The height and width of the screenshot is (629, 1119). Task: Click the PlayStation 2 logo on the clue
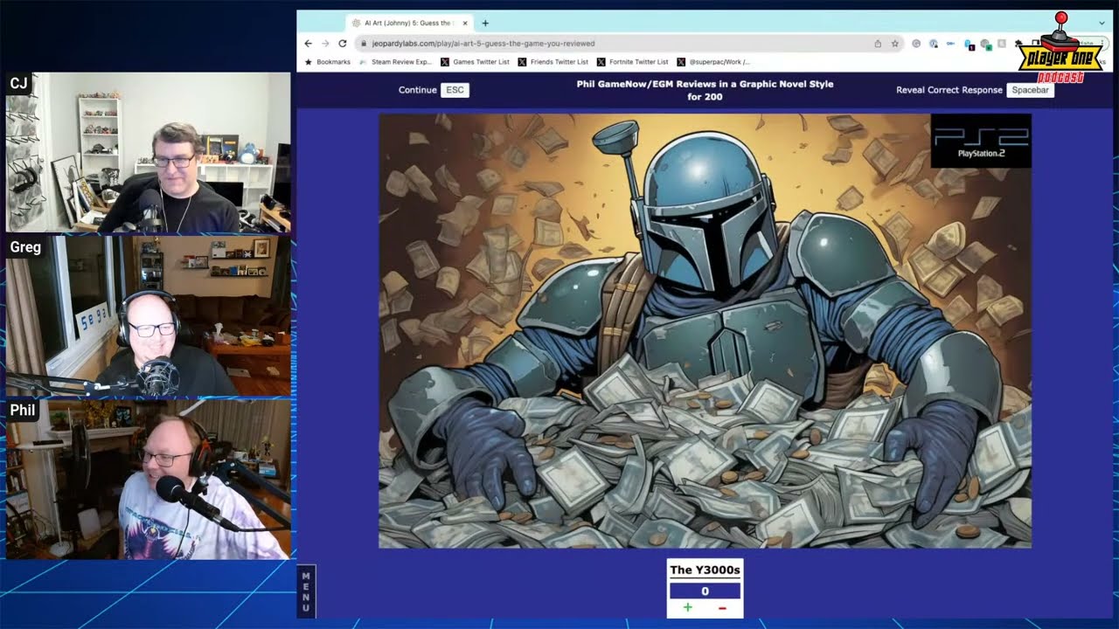pyautogui.click(x=981, y=141)
